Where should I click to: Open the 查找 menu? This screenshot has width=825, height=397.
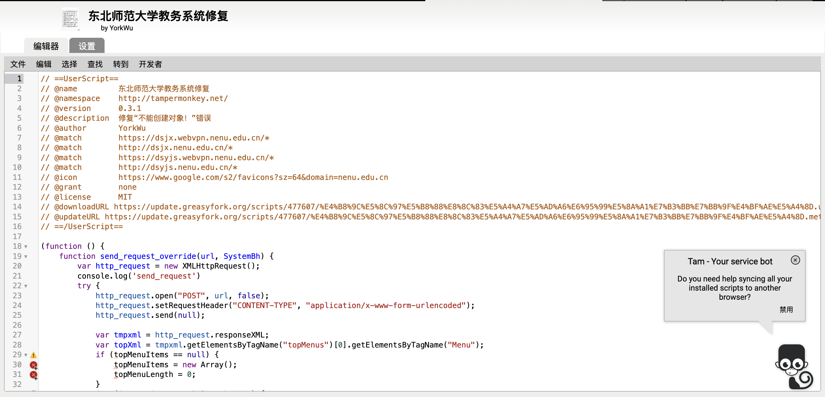95,64
